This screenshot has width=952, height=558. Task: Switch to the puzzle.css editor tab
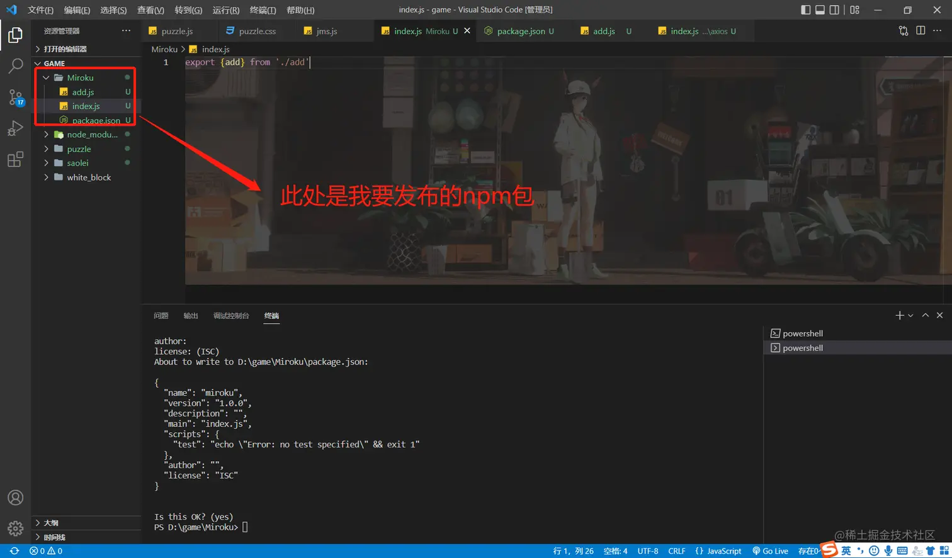click(x=257, y=31)
